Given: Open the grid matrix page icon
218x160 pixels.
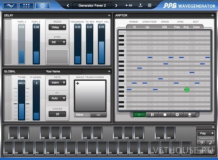Looking at the screenshot, I should click(x=26, y=6).
